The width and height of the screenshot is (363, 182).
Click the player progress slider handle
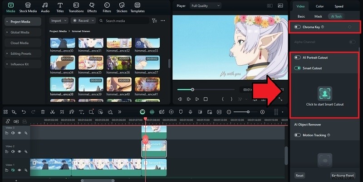pos(192,90)
